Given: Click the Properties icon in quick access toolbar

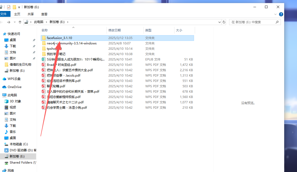Looking at the screenshot, I should (9, 7).
